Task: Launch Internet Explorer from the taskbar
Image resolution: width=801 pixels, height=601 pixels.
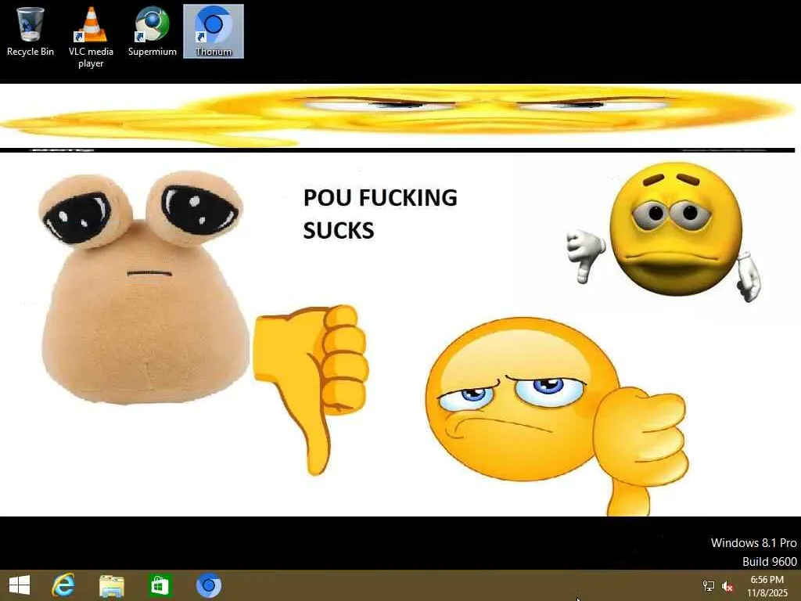Action: [x=63, y=585]
